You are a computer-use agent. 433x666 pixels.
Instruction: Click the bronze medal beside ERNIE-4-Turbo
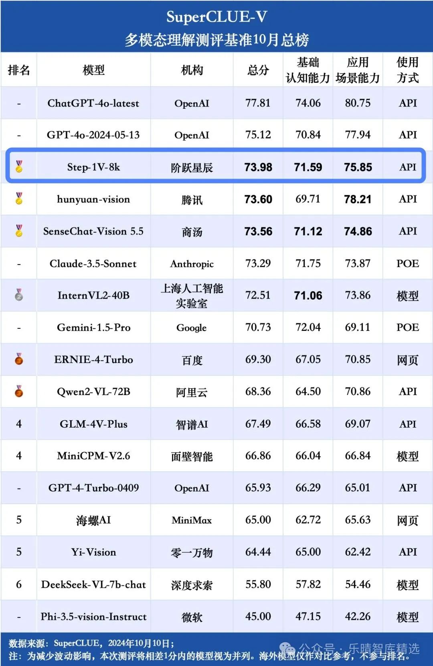(x=19, y=359)
